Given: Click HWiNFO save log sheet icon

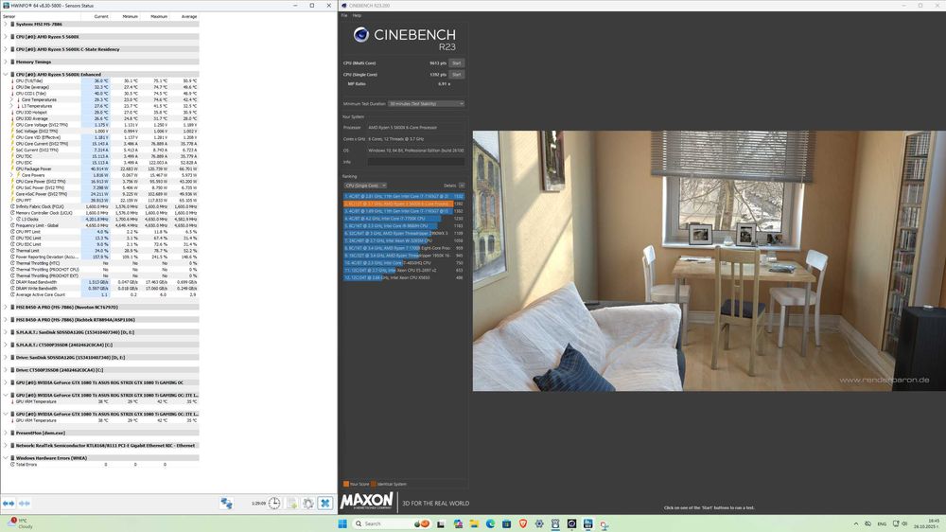Looking at the screenshot, I should click(292, 503).
